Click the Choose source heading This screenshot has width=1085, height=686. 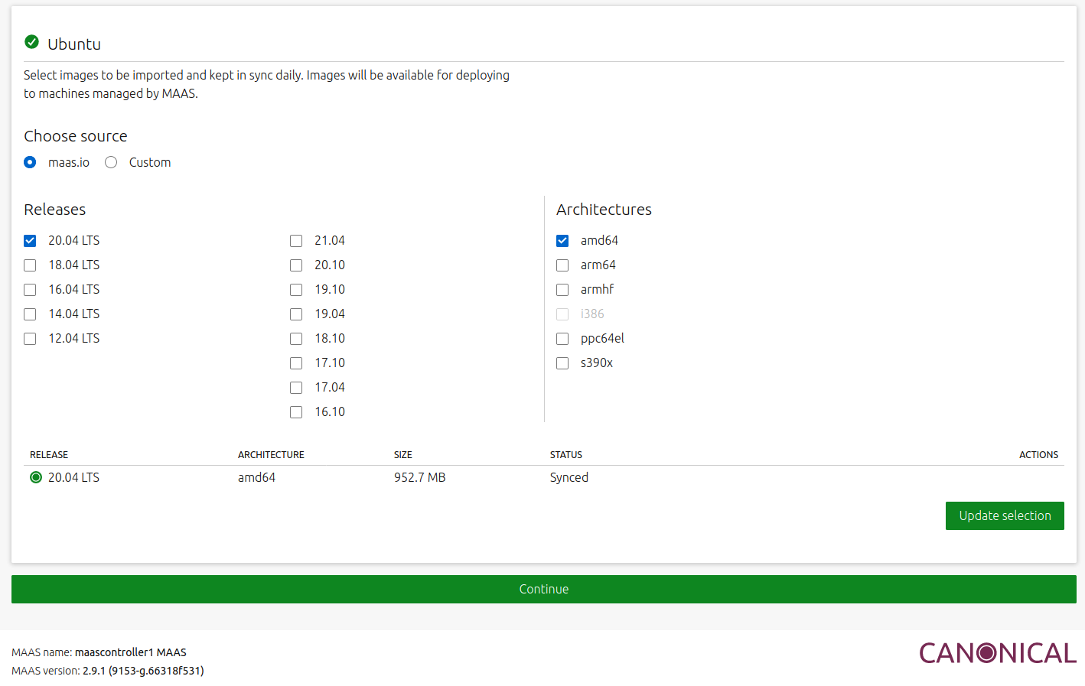(76, 136)
